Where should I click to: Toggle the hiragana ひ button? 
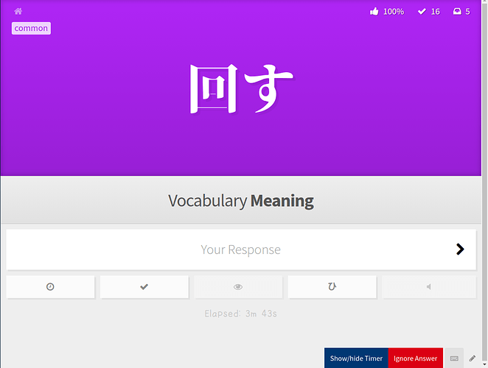pos(332,286)
